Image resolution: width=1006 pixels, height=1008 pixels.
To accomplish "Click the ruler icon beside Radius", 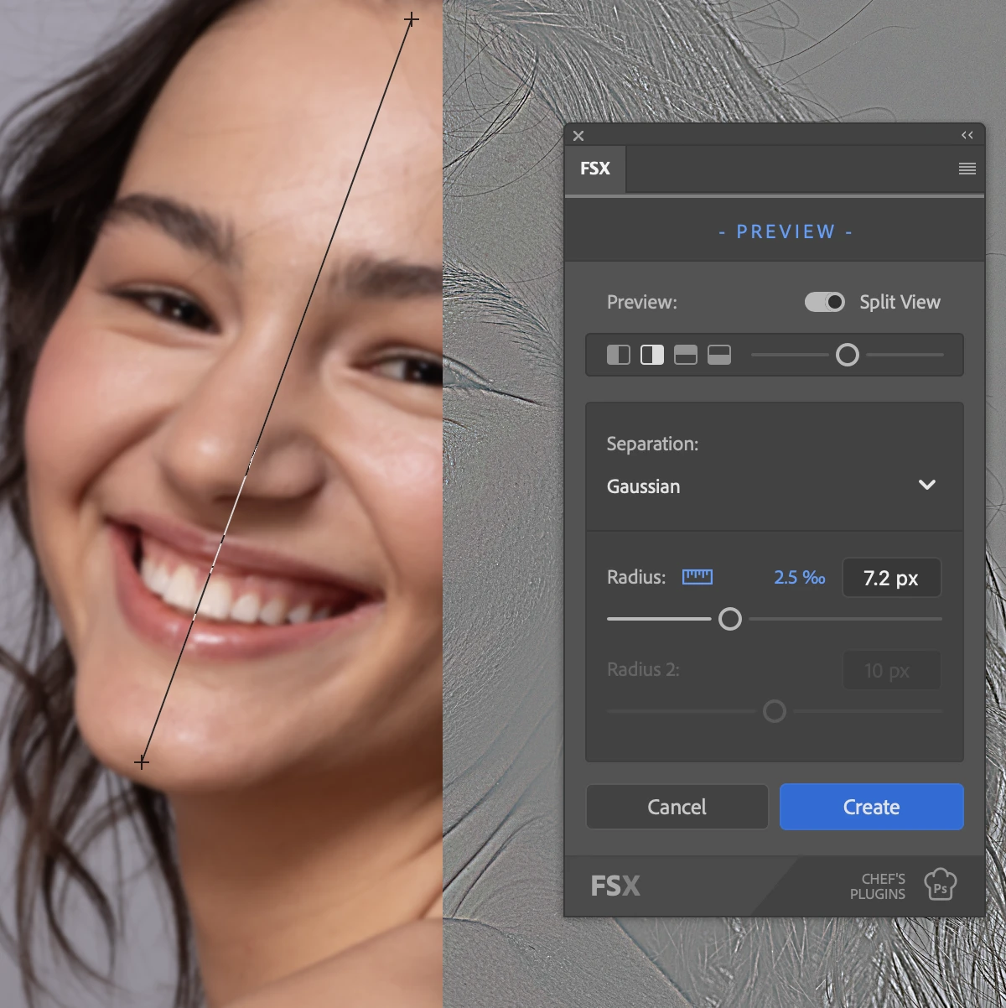I will tap(697, 577).
